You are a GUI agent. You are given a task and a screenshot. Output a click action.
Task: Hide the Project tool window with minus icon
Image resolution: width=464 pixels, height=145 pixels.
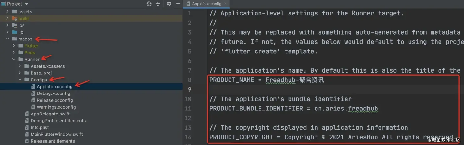click(178, 4)
